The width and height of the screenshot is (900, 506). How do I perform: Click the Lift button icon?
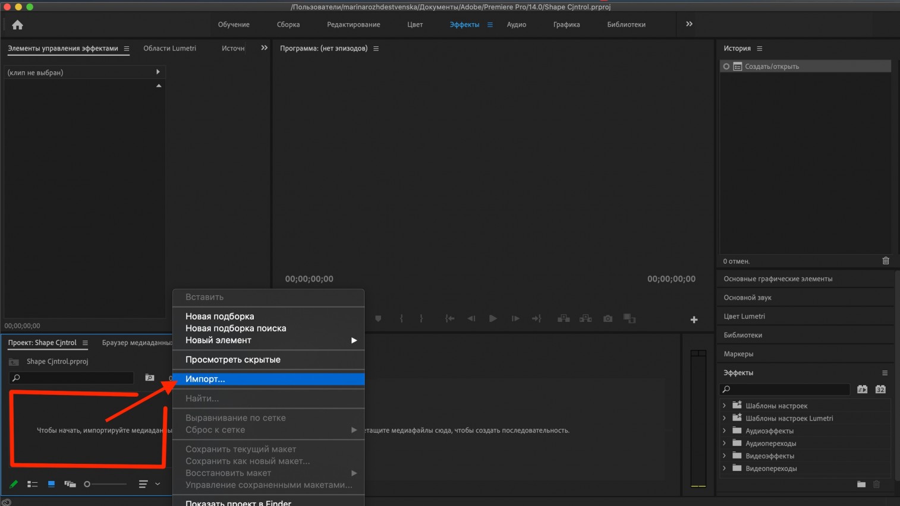click(564, 319)
